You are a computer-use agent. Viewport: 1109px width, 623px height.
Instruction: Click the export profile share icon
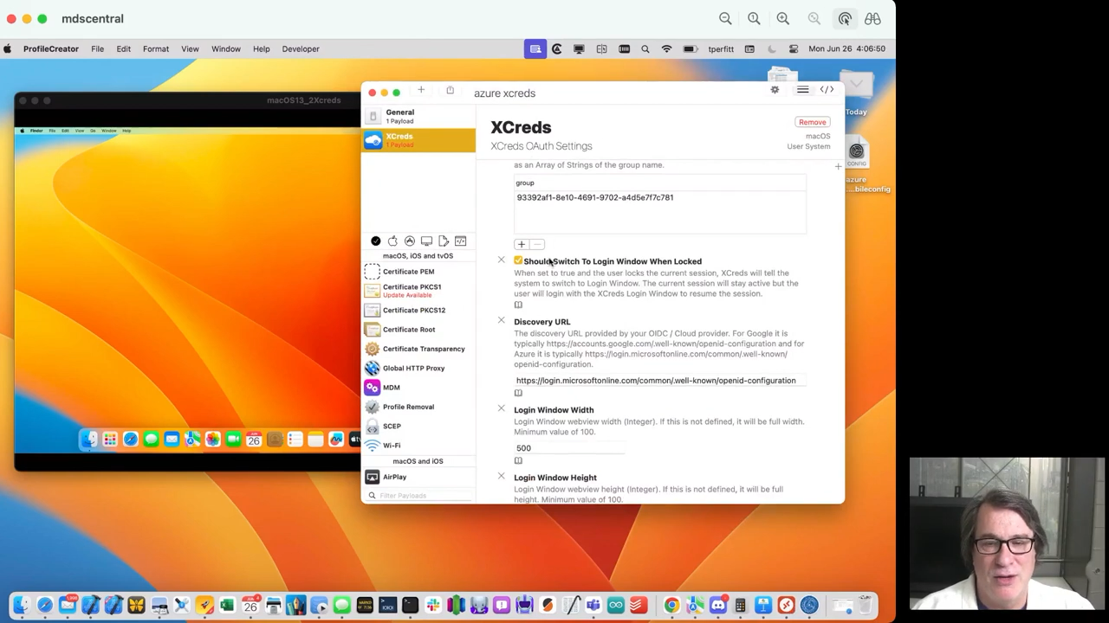450,90
